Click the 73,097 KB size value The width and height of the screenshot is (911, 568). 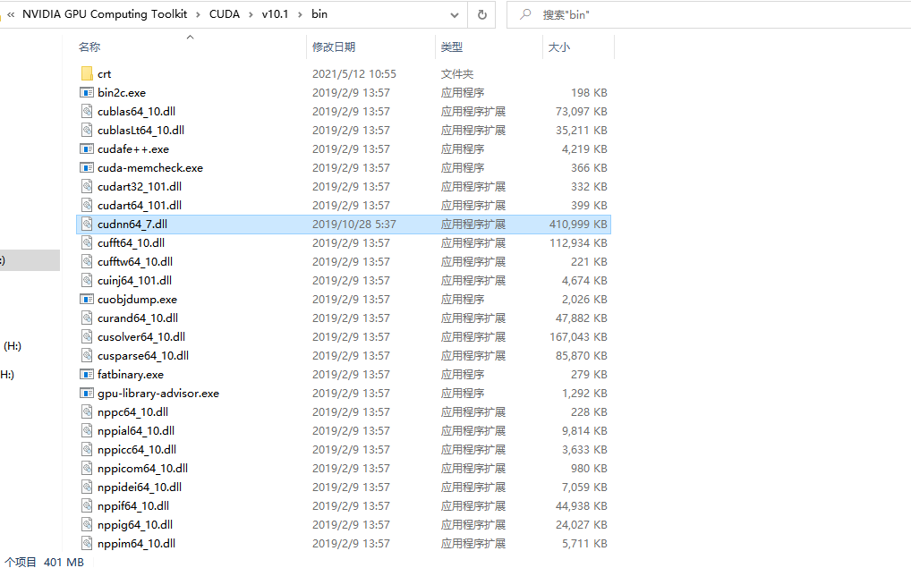click(x=581, y=111)
